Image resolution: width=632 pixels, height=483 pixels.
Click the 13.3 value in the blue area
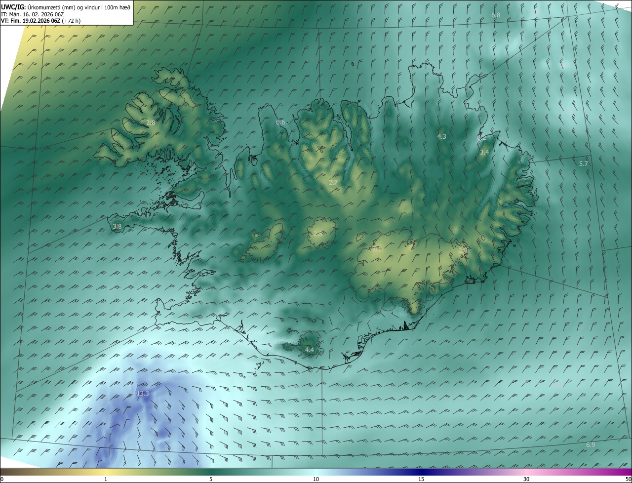click(x=143, y=394)
